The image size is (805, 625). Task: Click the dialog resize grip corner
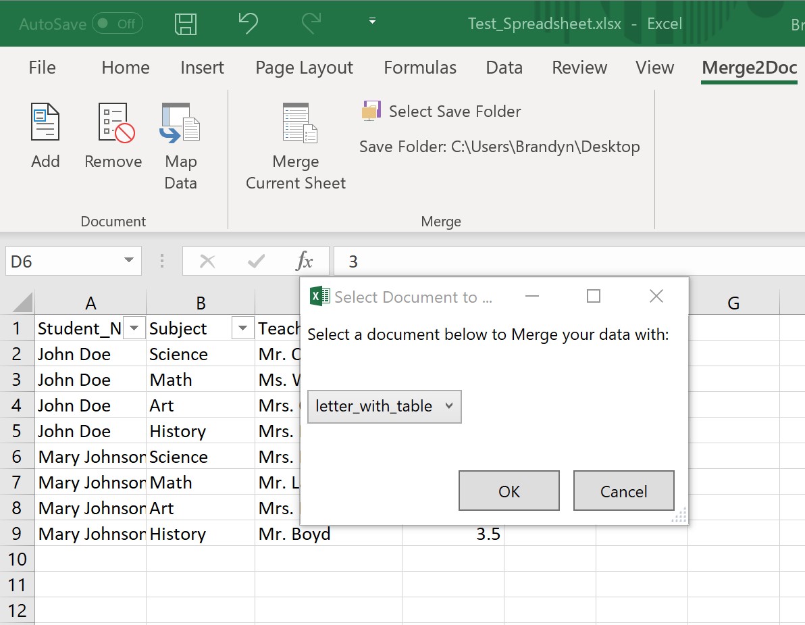(x=679, y=516)
